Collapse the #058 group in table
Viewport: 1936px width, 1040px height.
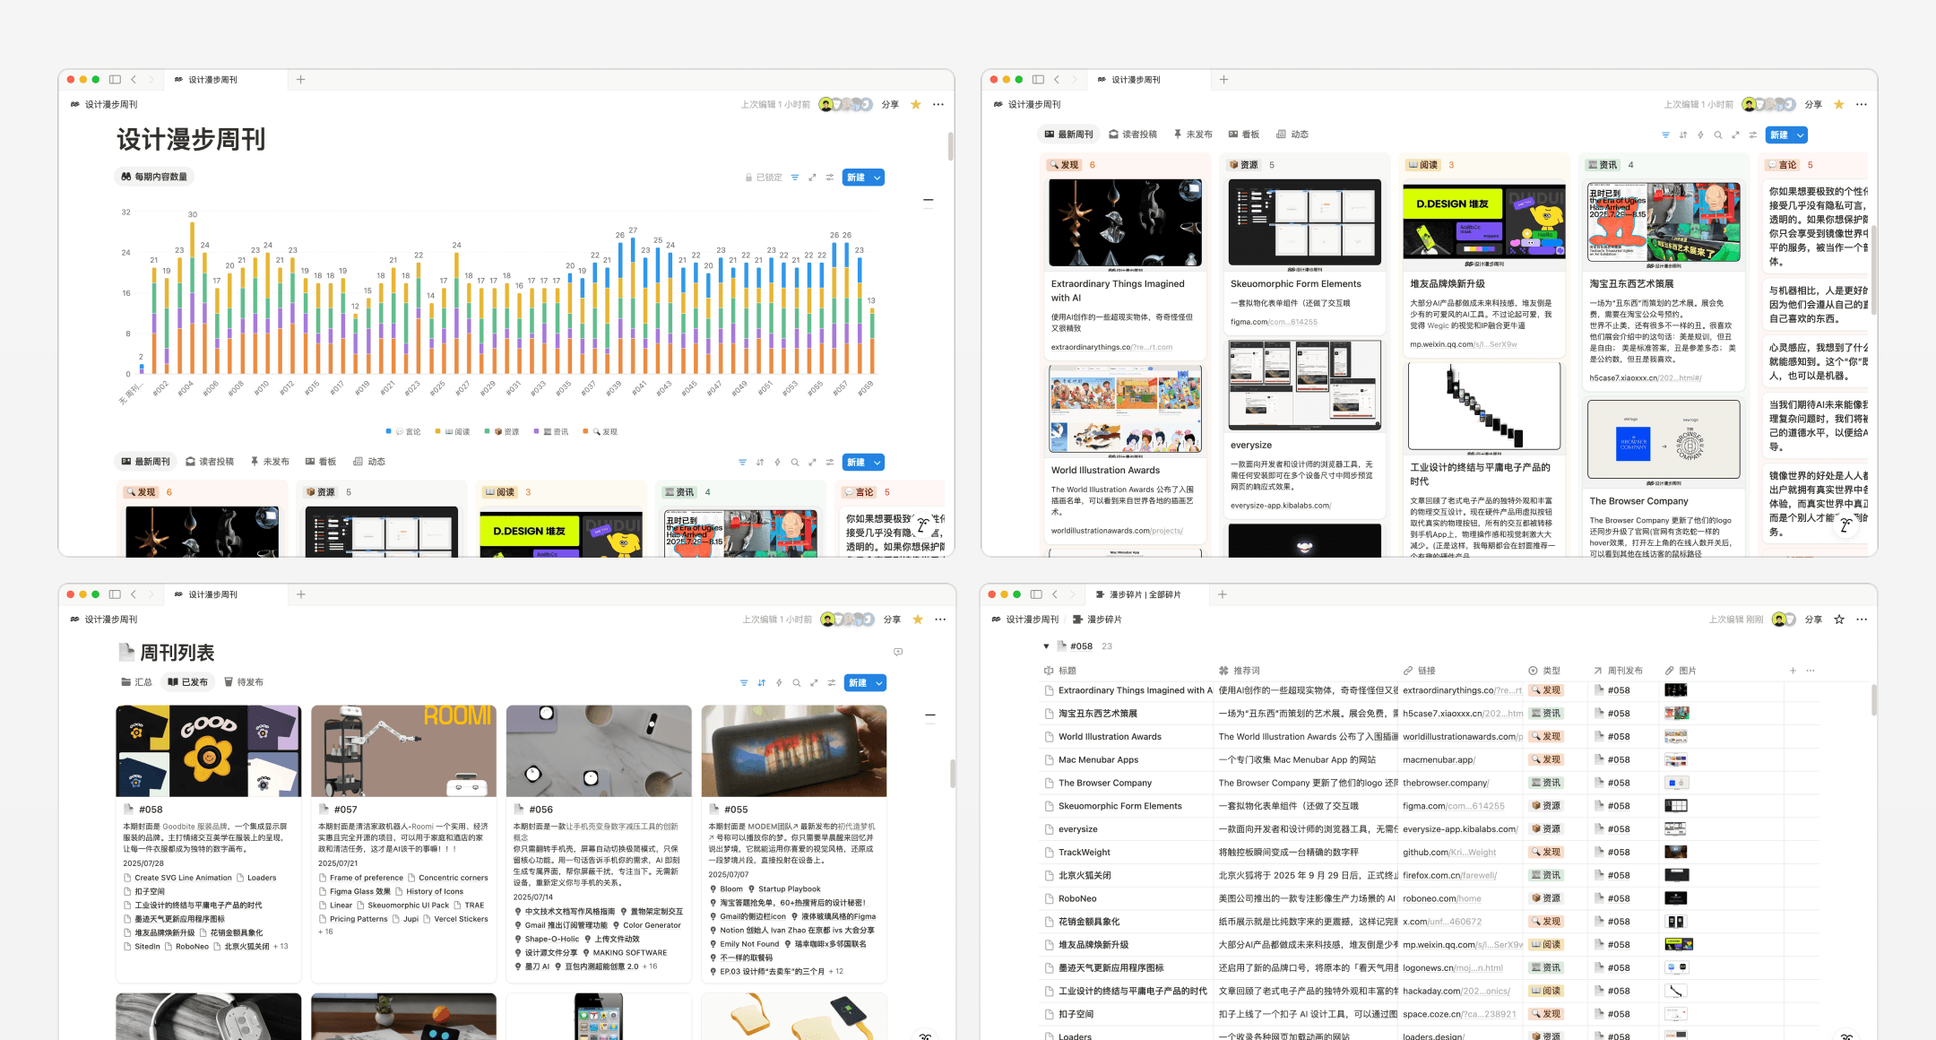(x=1046, y=646)
